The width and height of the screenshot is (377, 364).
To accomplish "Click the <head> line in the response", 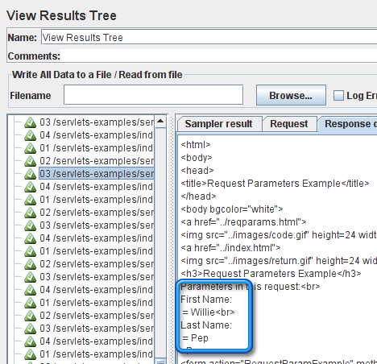I will point(197,171).
